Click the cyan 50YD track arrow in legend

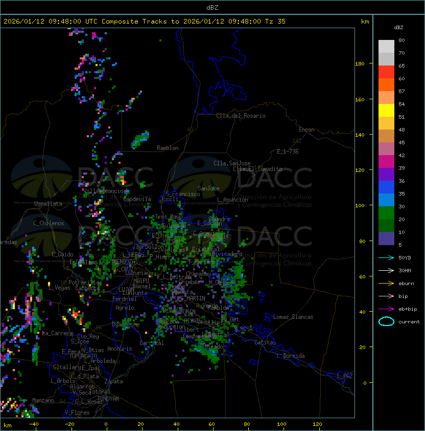[x=386, y=258]
